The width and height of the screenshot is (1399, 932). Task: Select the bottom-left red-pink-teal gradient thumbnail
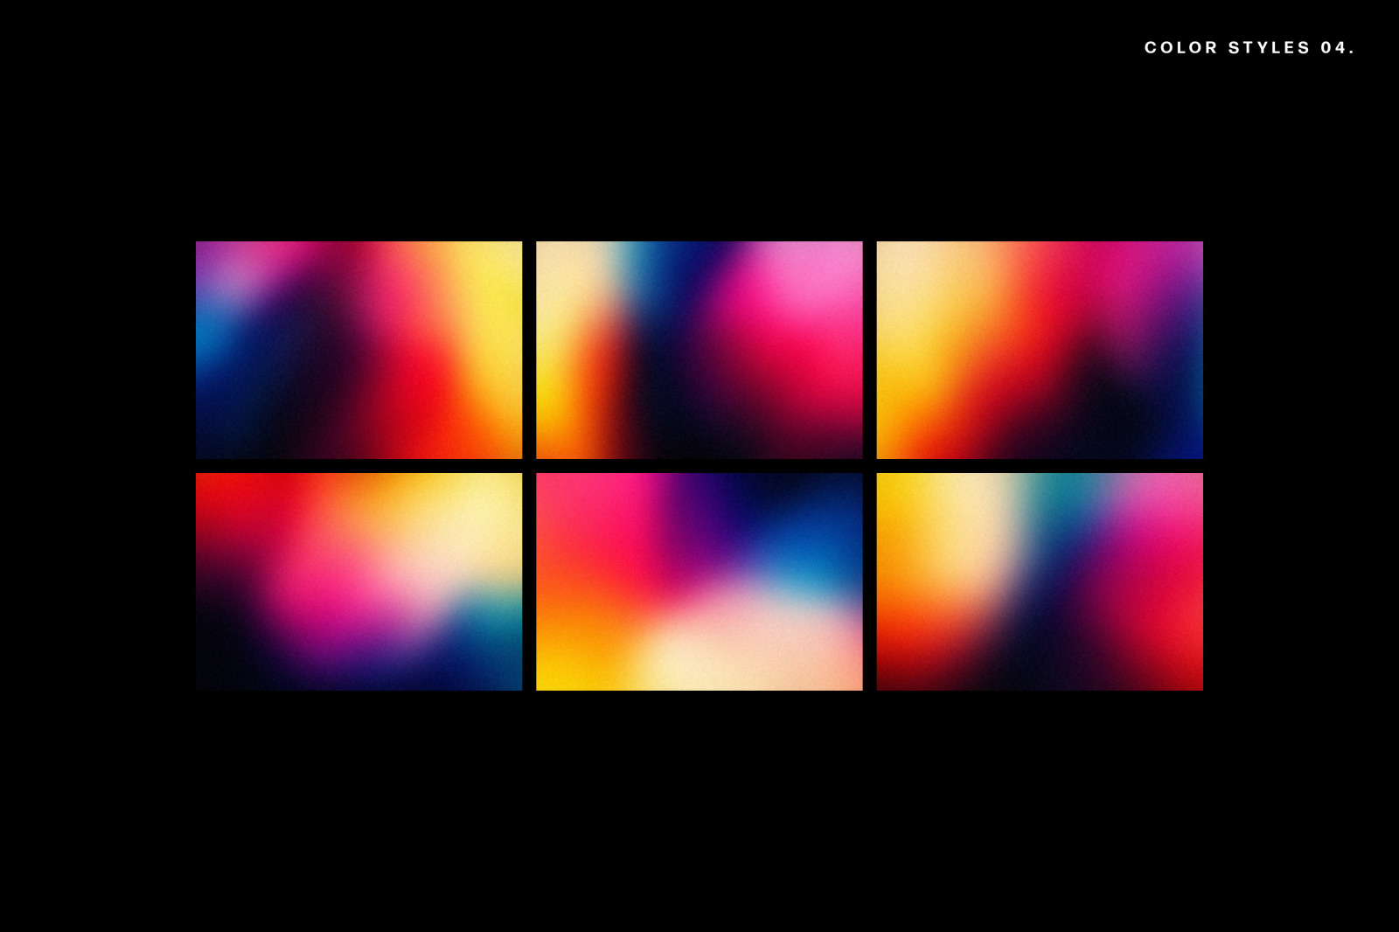(x=358, y=581)
